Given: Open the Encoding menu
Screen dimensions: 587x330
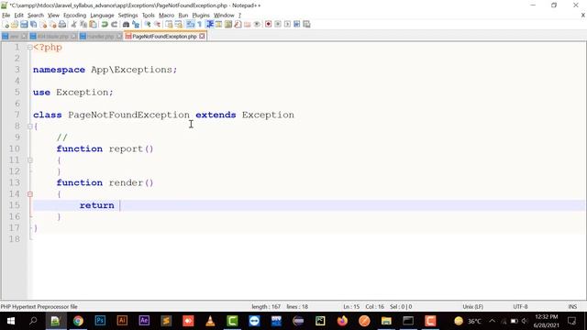Looking at the screenshot, I should coord(74,16).
